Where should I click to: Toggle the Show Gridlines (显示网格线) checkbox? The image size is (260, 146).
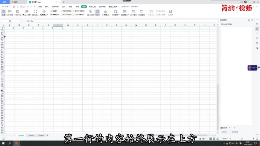pyautogui.click(x=62, y=11)
